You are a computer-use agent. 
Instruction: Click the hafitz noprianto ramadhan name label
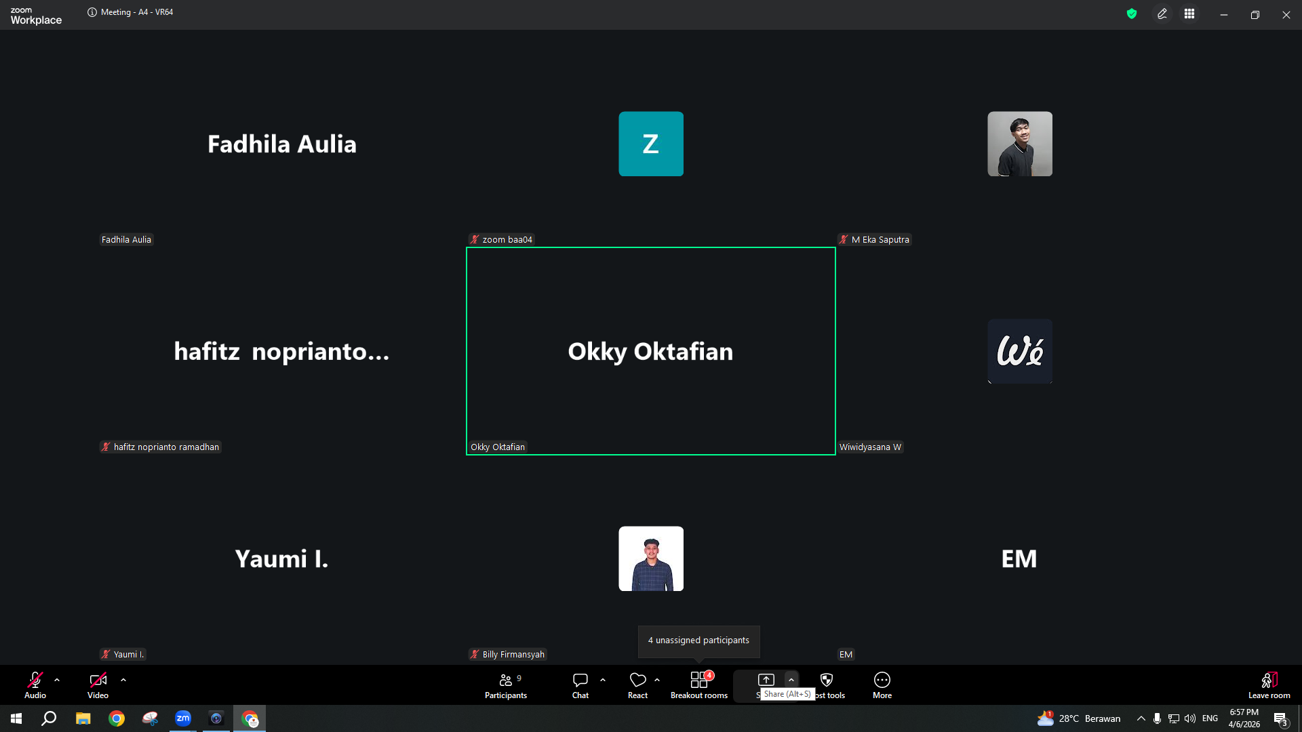coord(161,447)
